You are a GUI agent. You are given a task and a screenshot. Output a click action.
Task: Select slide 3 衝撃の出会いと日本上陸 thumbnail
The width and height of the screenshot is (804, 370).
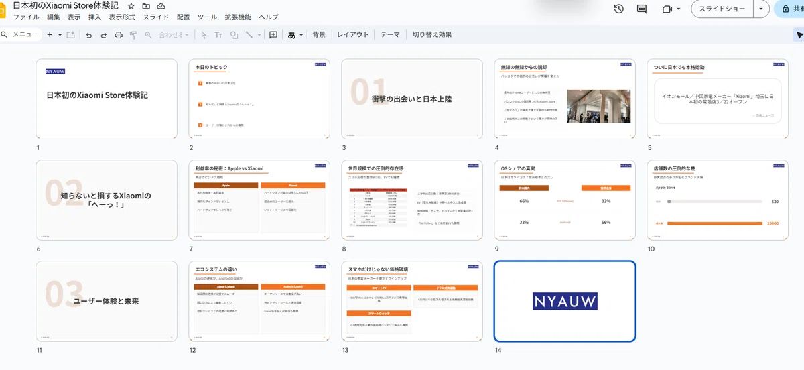tap(412, 99)
